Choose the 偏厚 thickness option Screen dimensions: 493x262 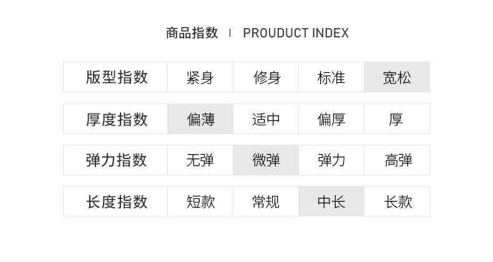(331, 119)
